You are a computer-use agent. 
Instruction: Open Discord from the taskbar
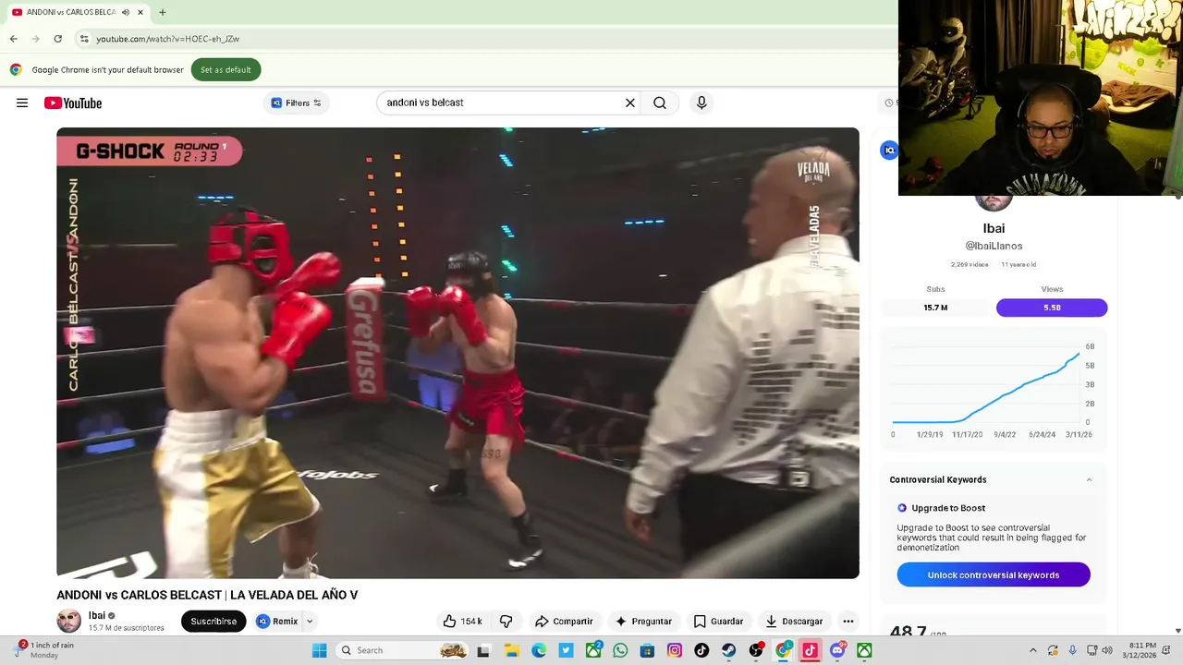point(837,650)
